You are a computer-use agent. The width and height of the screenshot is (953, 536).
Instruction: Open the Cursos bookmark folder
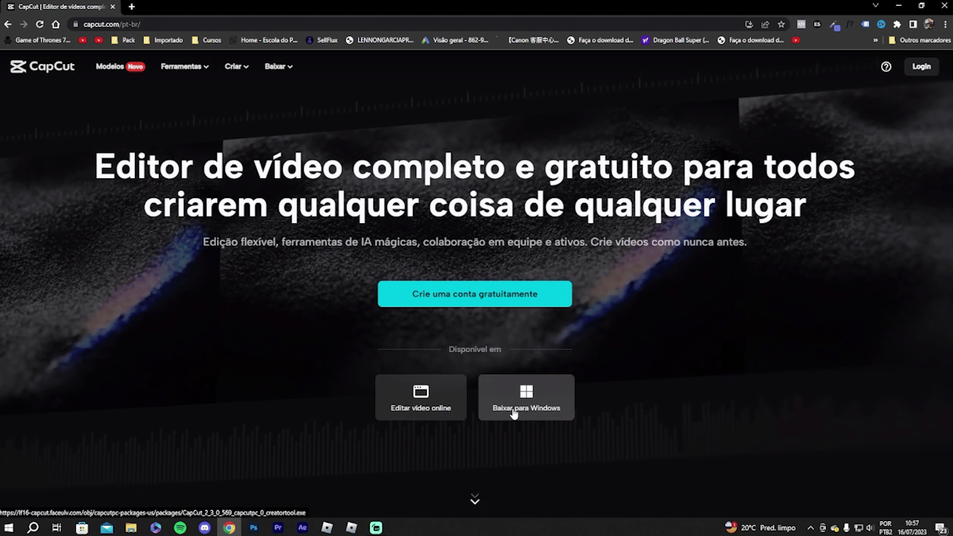(x=206, y=40)
